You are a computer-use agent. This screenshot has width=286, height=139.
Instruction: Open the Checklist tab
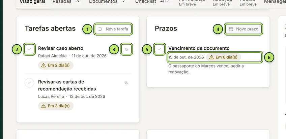click(152, 2)
